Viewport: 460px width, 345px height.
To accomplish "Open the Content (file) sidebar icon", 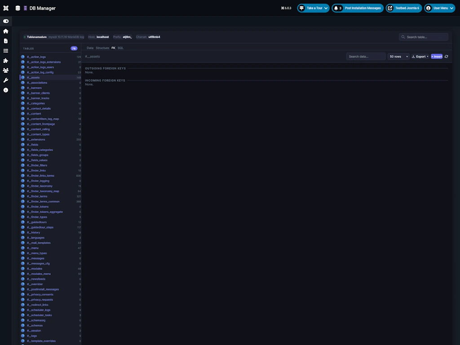I will tap(6, 41).
